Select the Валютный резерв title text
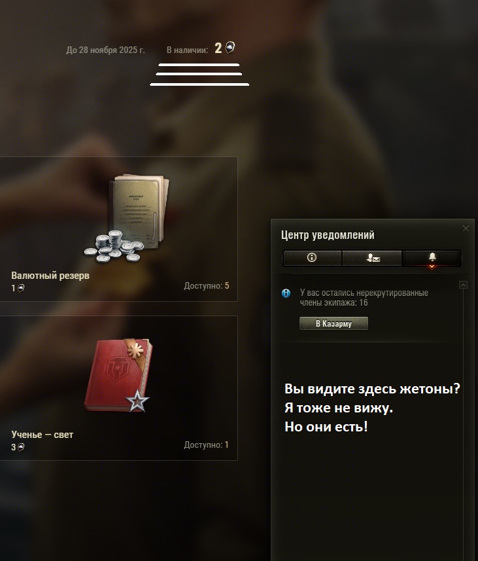Viewport: 478px width, 561px height. point(50,276)
